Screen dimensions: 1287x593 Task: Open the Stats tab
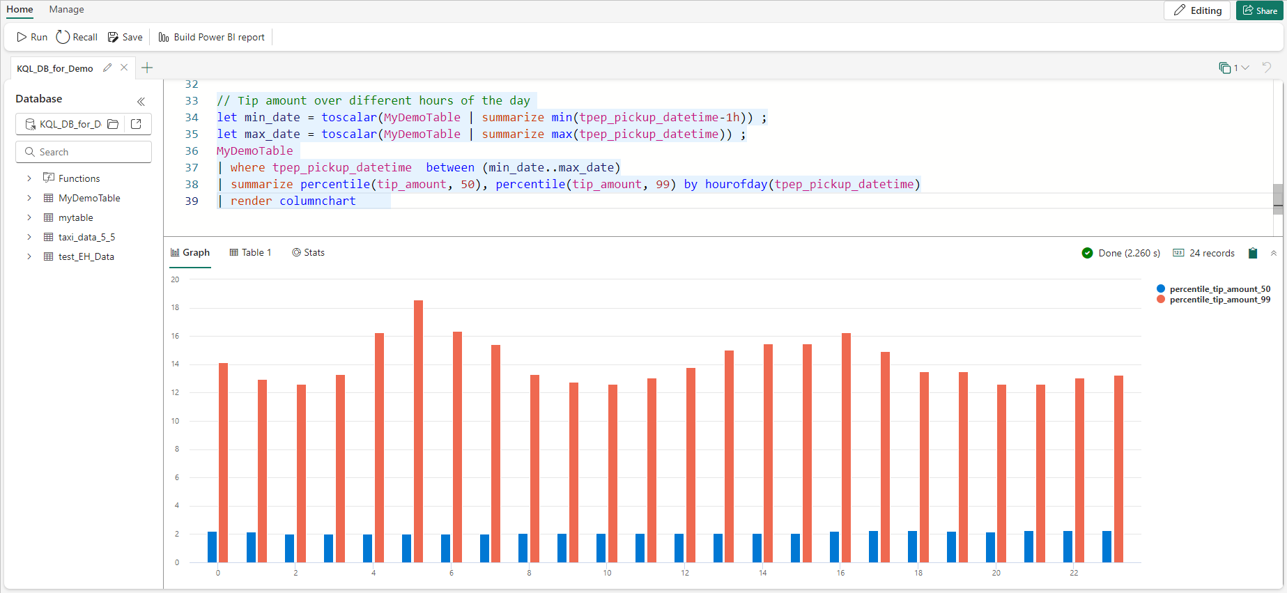coord(308,252)
